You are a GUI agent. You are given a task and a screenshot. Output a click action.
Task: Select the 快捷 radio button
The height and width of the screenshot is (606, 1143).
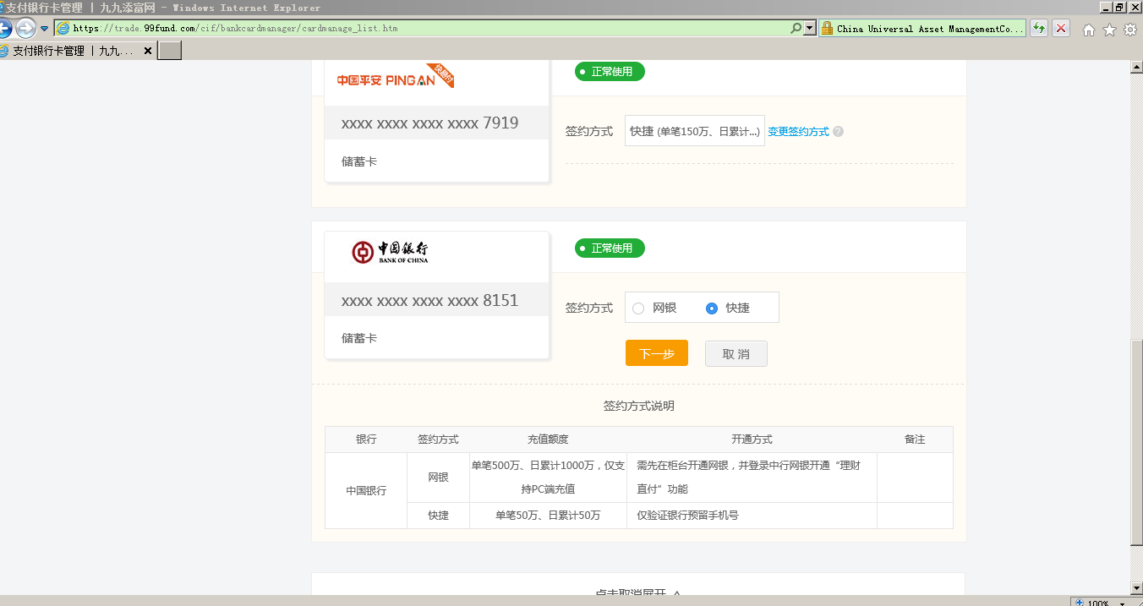coord(711,308)
